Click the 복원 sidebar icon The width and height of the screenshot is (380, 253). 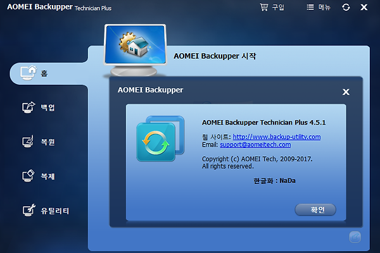[28, 142]
